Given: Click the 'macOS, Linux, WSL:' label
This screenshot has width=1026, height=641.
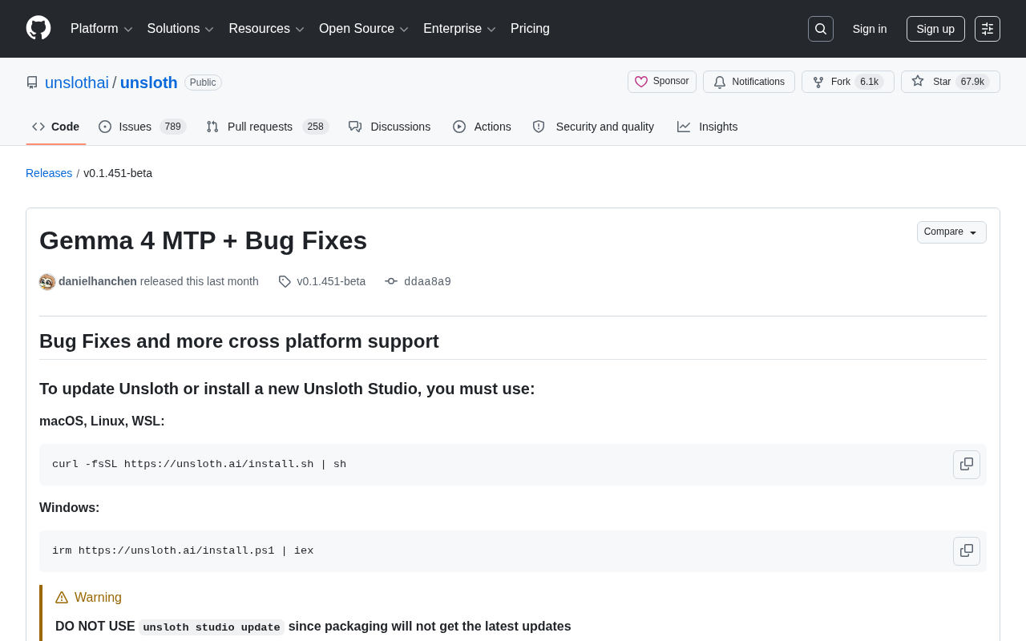Looking at the screenshot, I should click(x=102, y=421).
